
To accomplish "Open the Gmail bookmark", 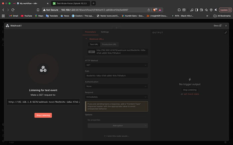I will point(14,16).
